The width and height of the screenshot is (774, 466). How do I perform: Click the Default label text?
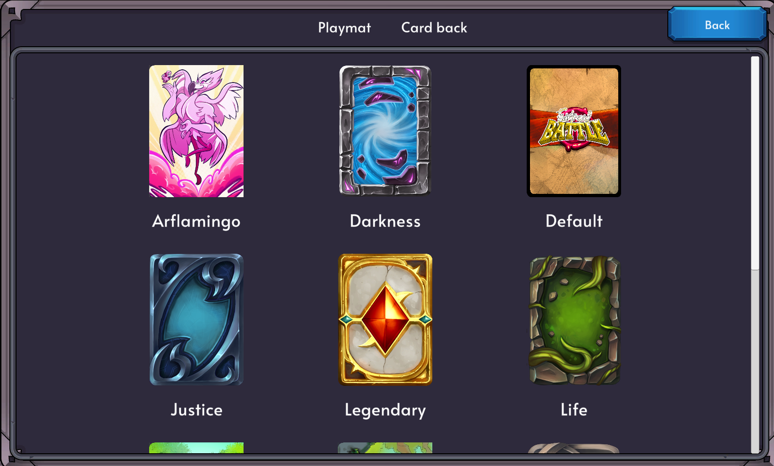tap(574, 221)
